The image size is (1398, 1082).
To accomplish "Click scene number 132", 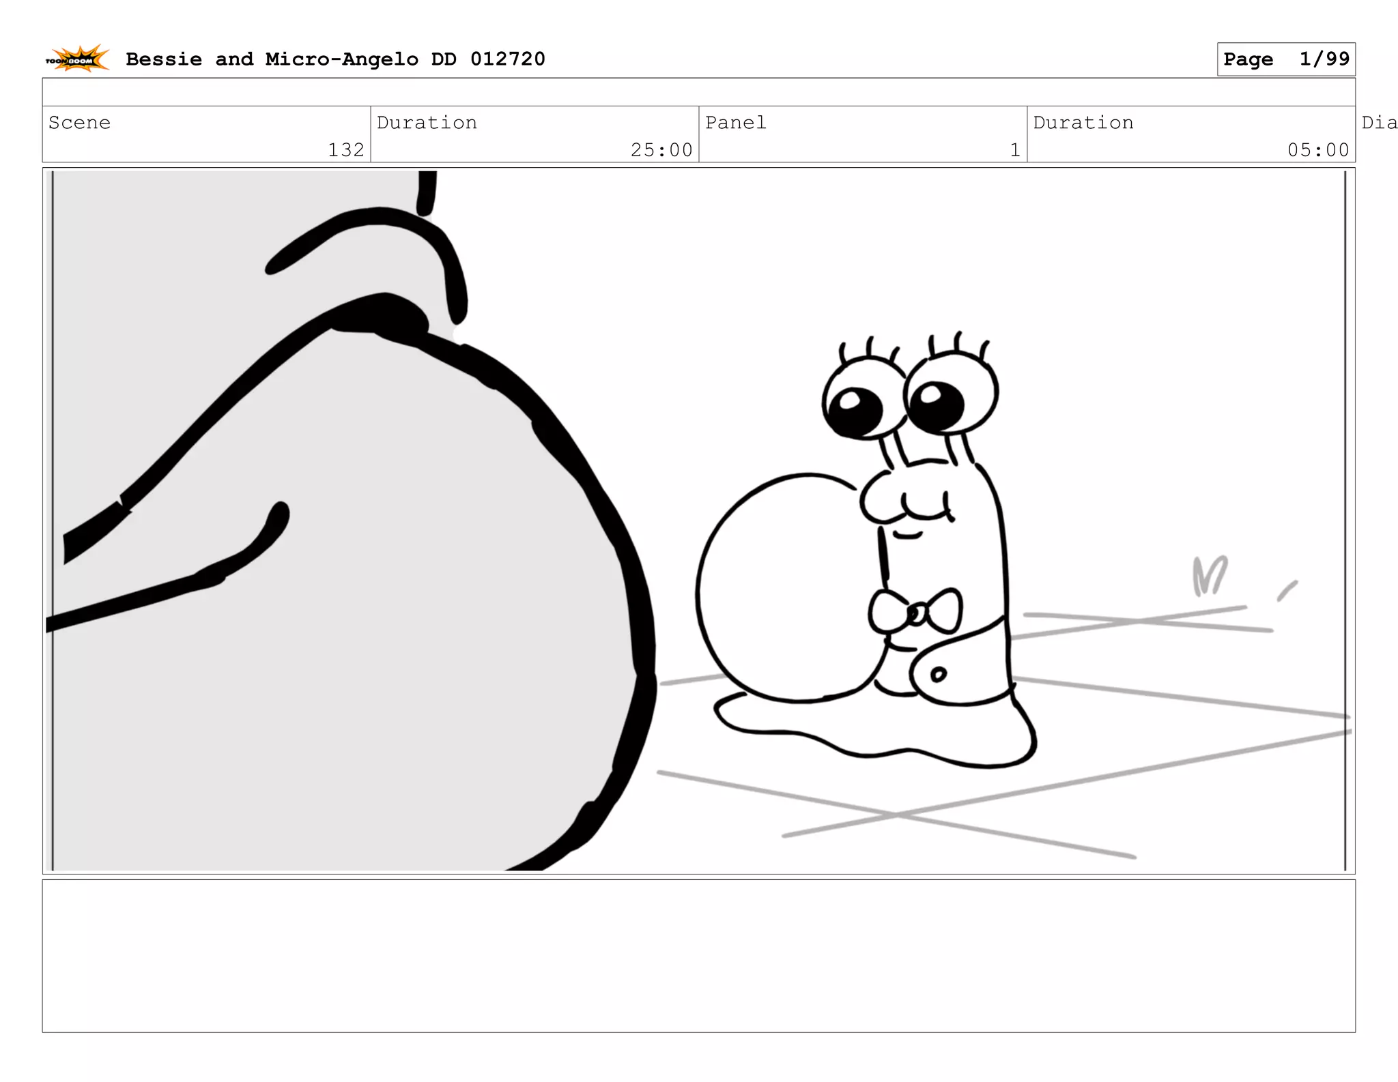I will (x=346, y=150).
